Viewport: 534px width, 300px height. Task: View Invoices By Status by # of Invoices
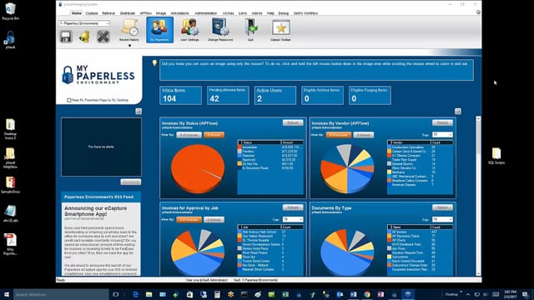[x=189, y=135]
